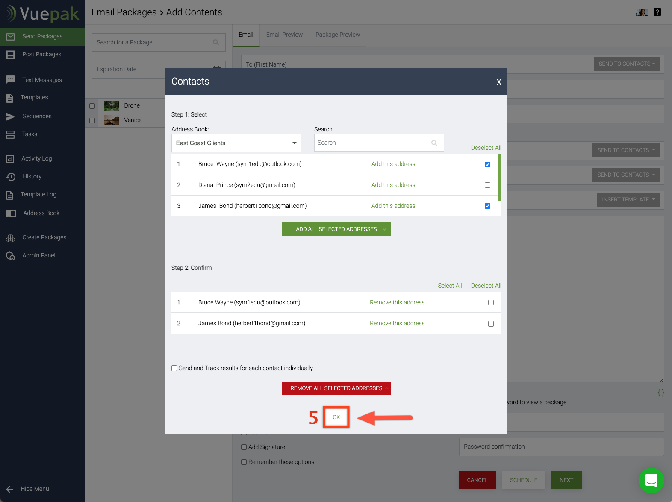Click the History clock icon

(x=11, y=177)
